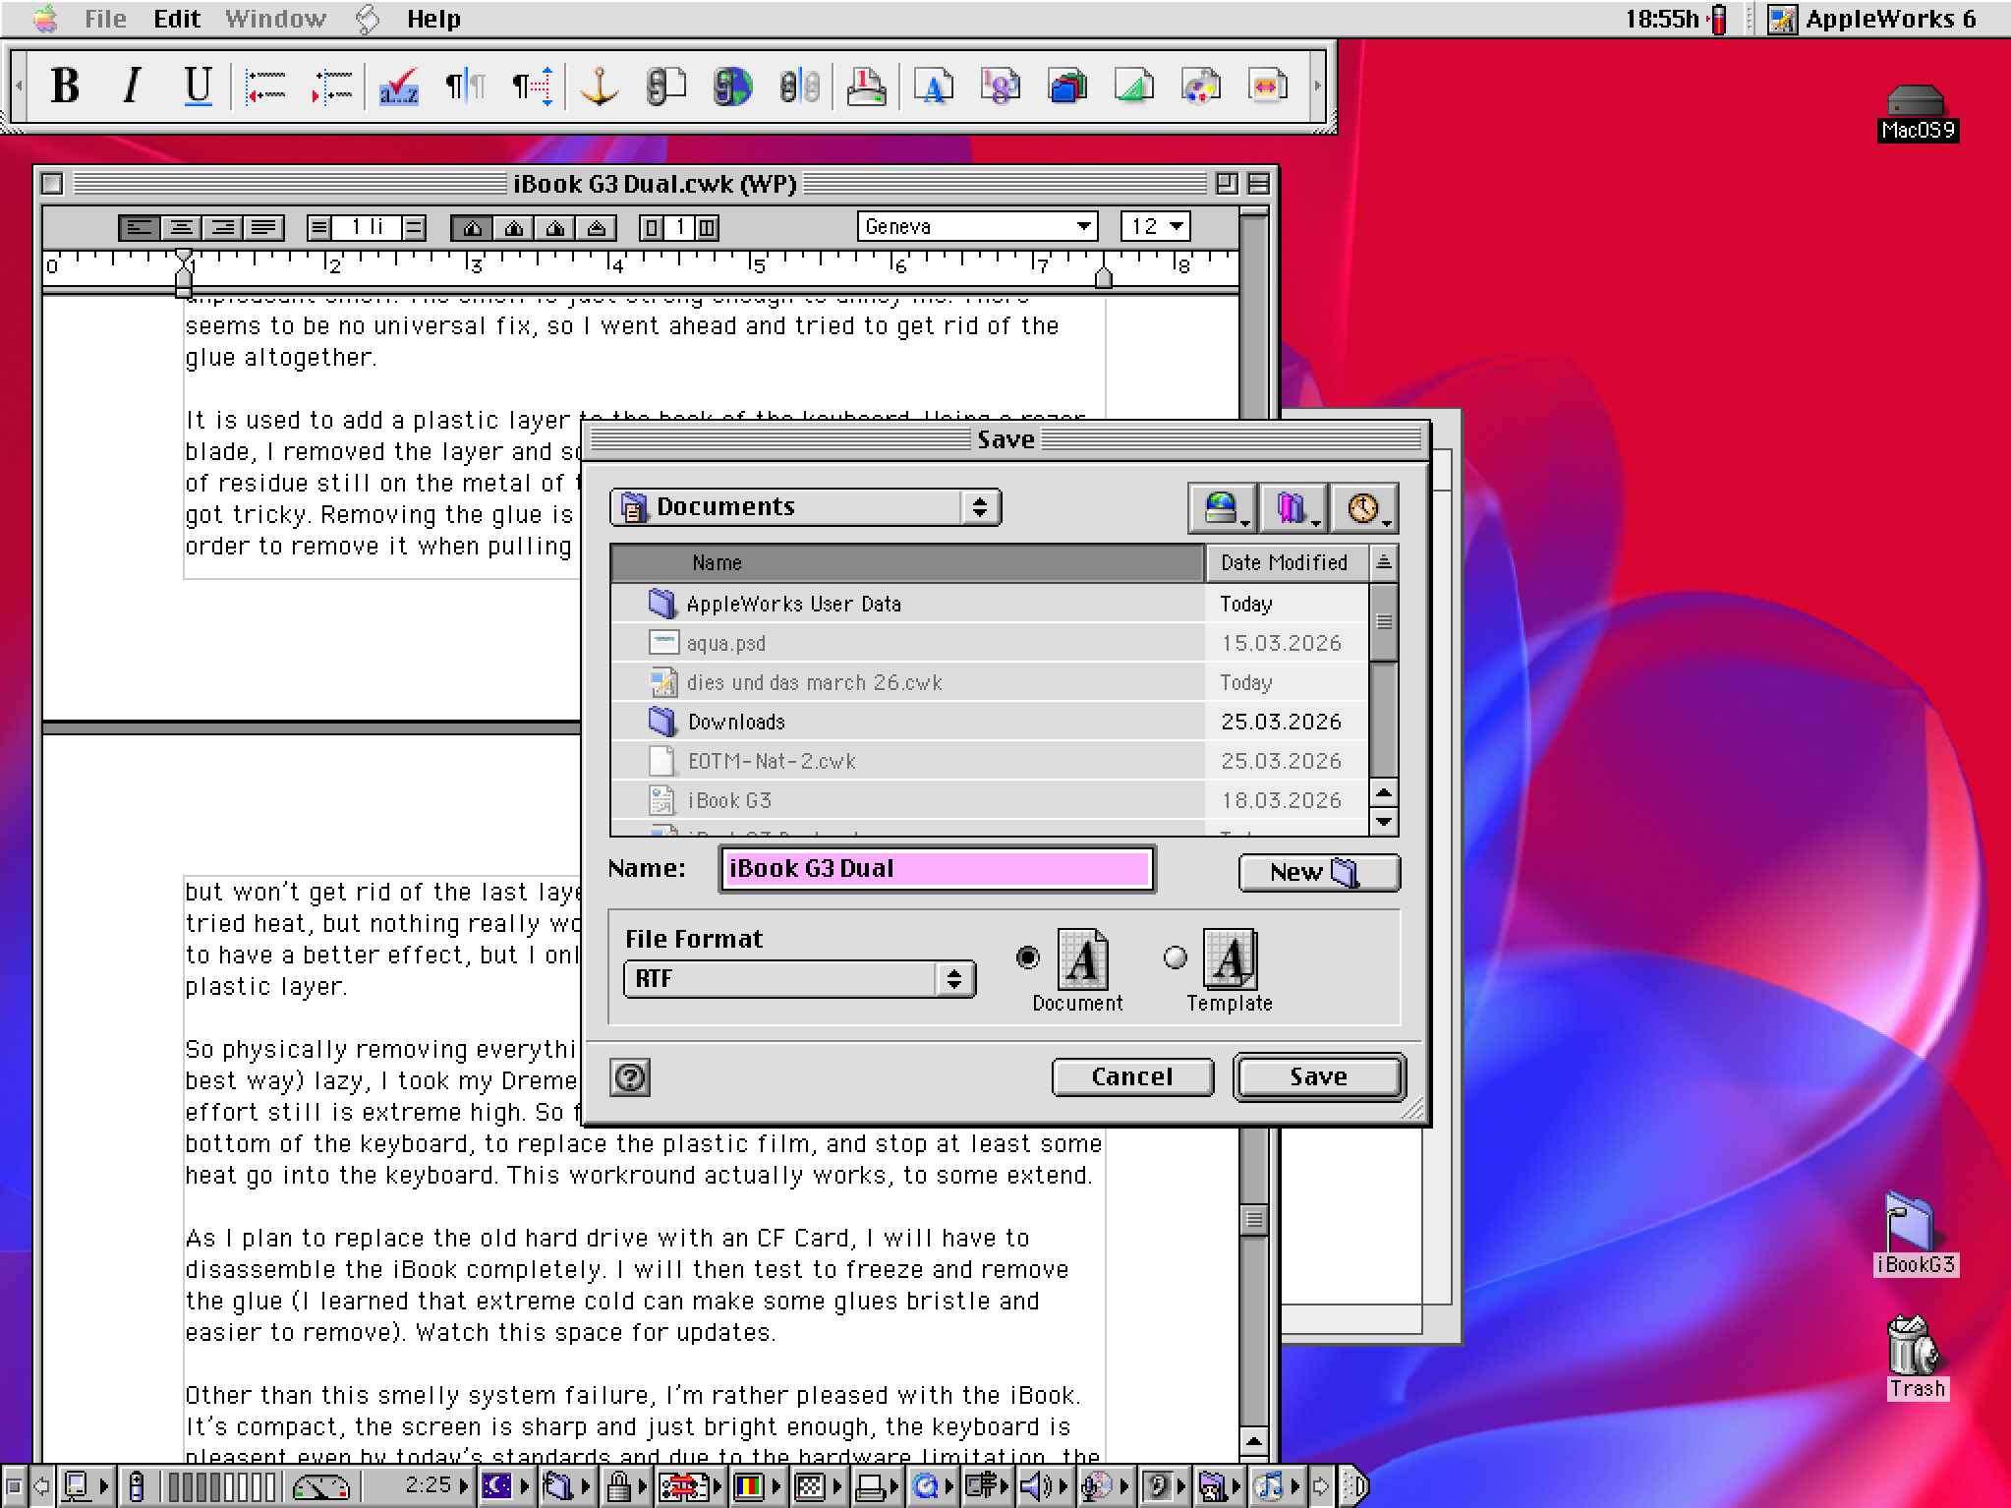Show paragraph marks via the ¶ toolbar icon
Screen dimensions: 2011x1508
tap(462, 87)
